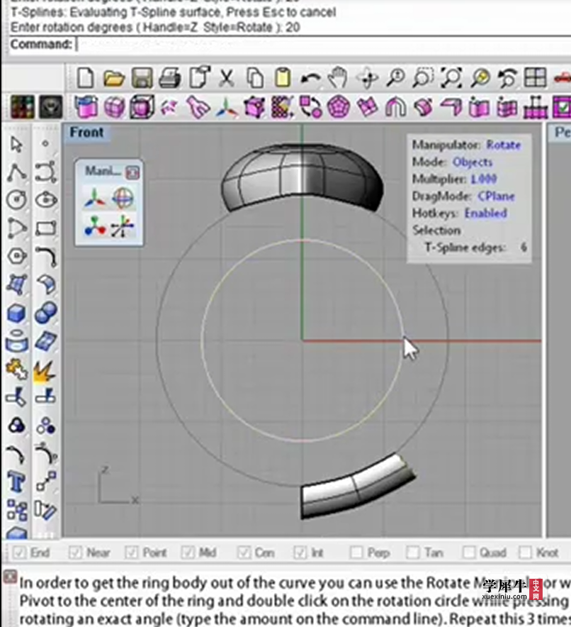Select the Control Point Curve tool

pyautogui.click(x=45, y=172)
